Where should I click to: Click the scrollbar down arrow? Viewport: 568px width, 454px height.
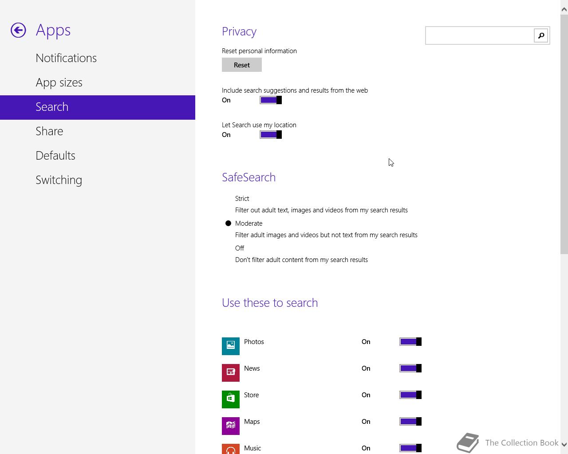click(x=564, y=444)
